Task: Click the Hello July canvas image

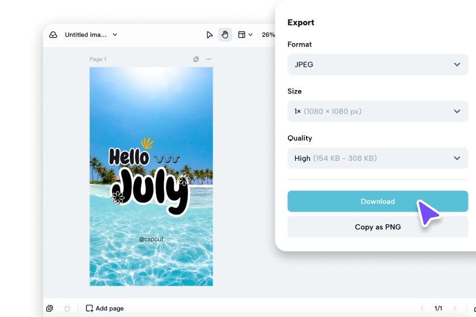Action: coord(151,177)
